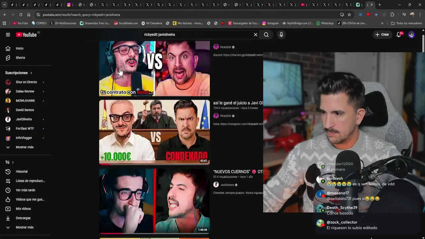
Task: Open the Crear upload button
Action: tap(382, 35)
